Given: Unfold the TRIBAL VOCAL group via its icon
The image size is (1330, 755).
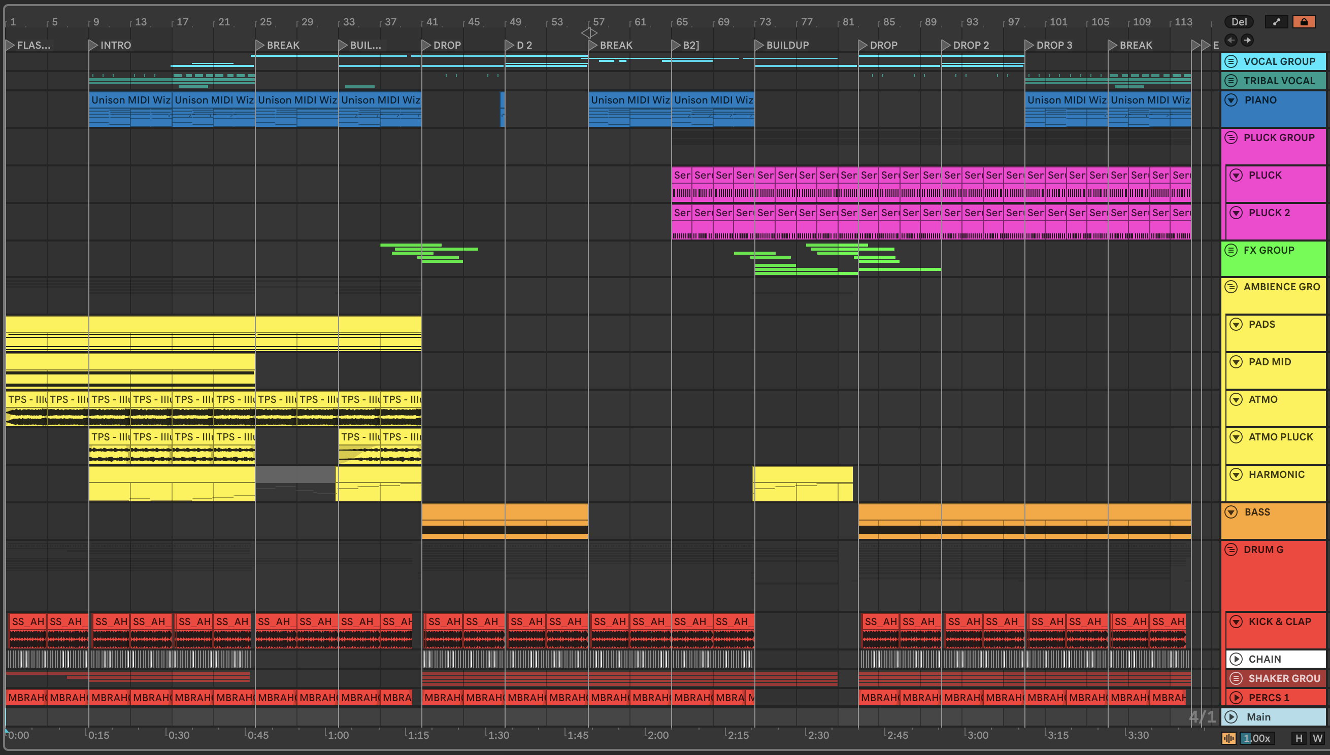Looking at the screenshot, I should click(1231, 80).
